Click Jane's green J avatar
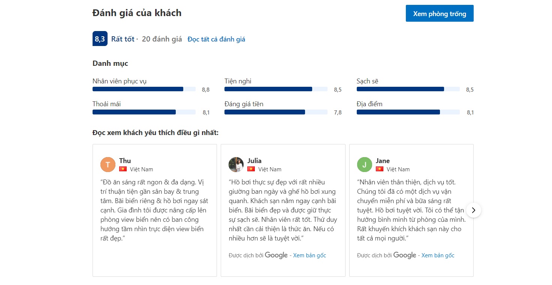 (x=365, y=165)
